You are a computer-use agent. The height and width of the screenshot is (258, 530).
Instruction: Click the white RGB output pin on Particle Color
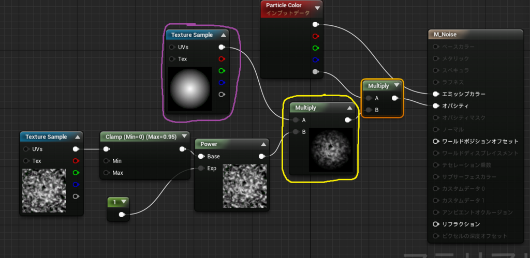click(315, 24)
